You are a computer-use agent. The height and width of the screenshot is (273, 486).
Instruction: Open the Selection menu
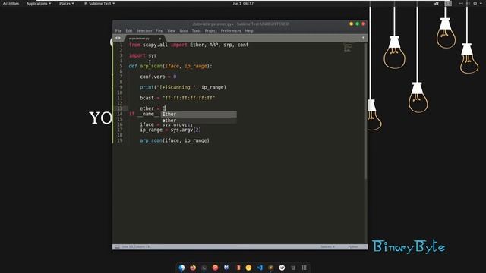(x=144, y=31)
